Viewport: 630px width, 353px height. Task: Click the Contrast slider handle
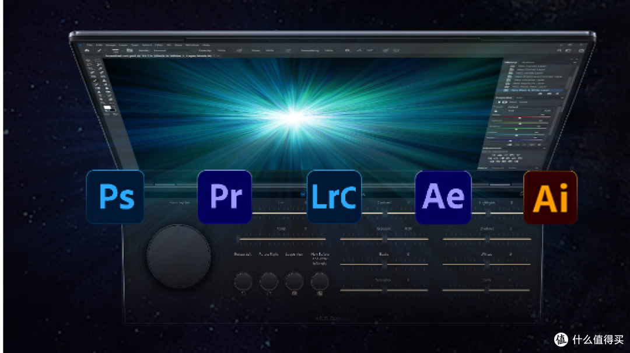384,213
